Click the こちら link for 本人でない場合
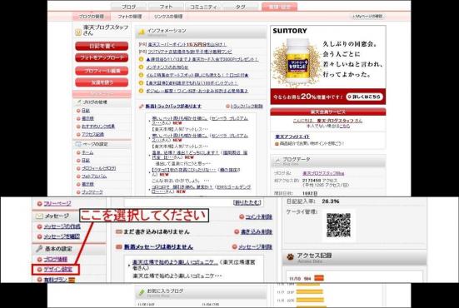Screen dimensions: 459x308 (x=345, y=126)
